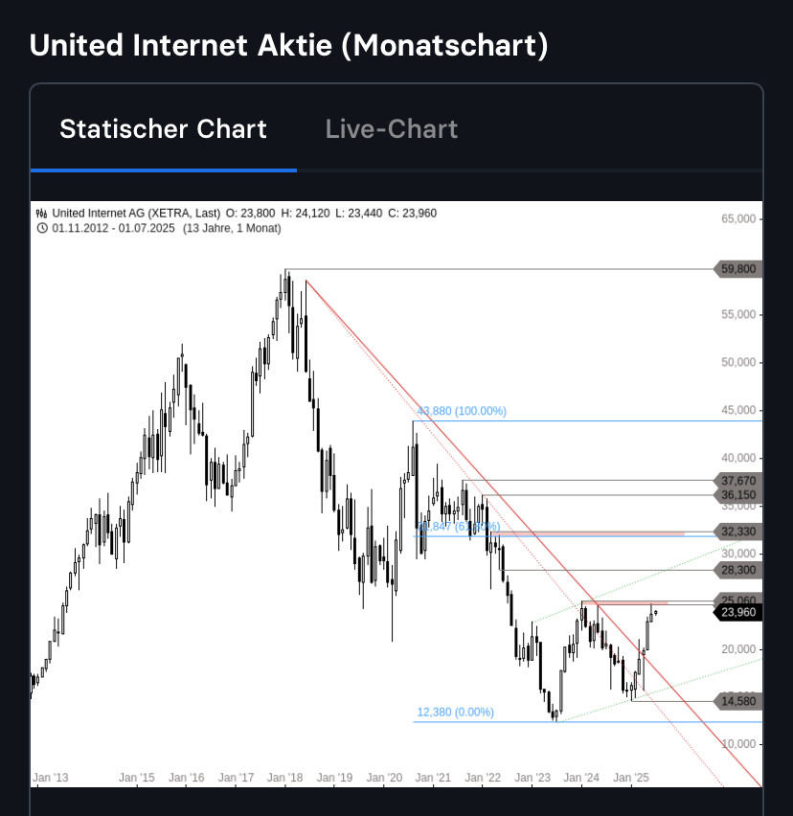This screenshot has width=793, height=816.
Task: Select the 32,330 price level label
Action: [737, 532]
